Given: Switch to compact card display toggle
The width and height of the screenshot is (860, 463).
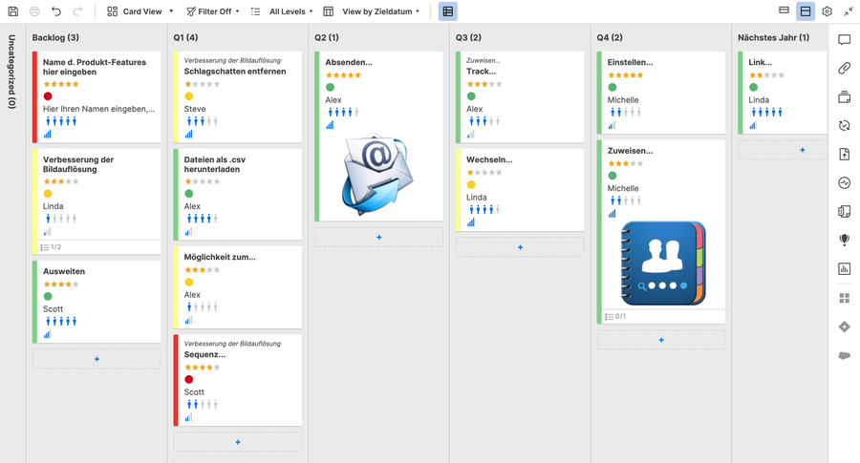Looking at the screenshot, I should point(785,11).
